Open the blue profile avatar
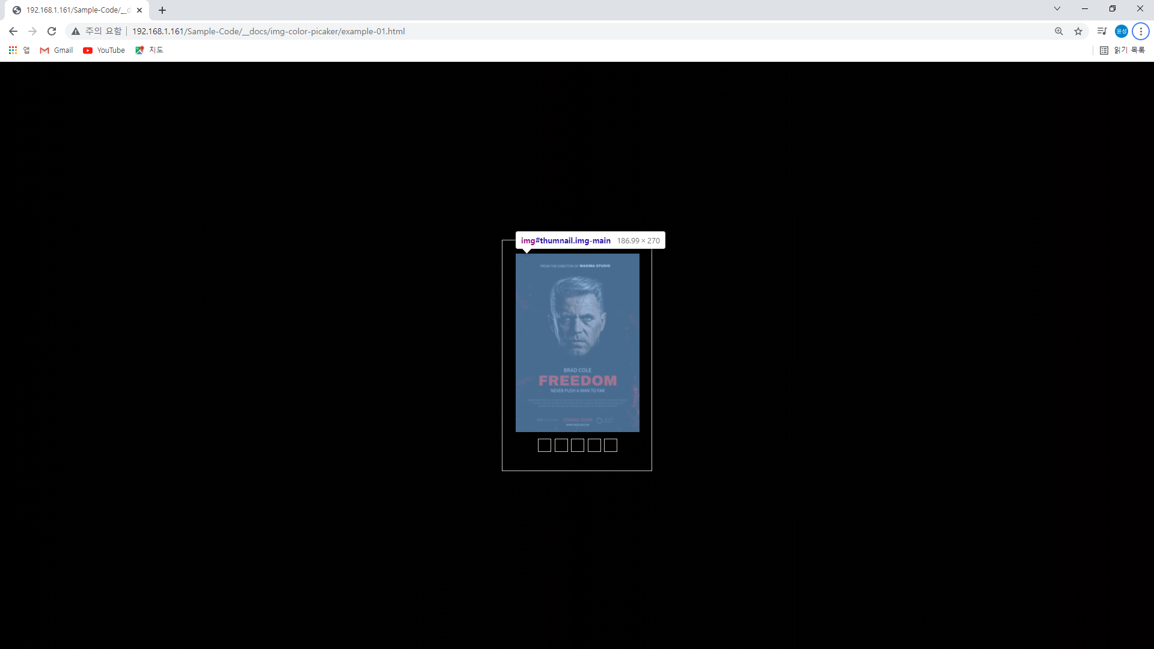The image size is (1154, 649). click(x=1121, y=31)
